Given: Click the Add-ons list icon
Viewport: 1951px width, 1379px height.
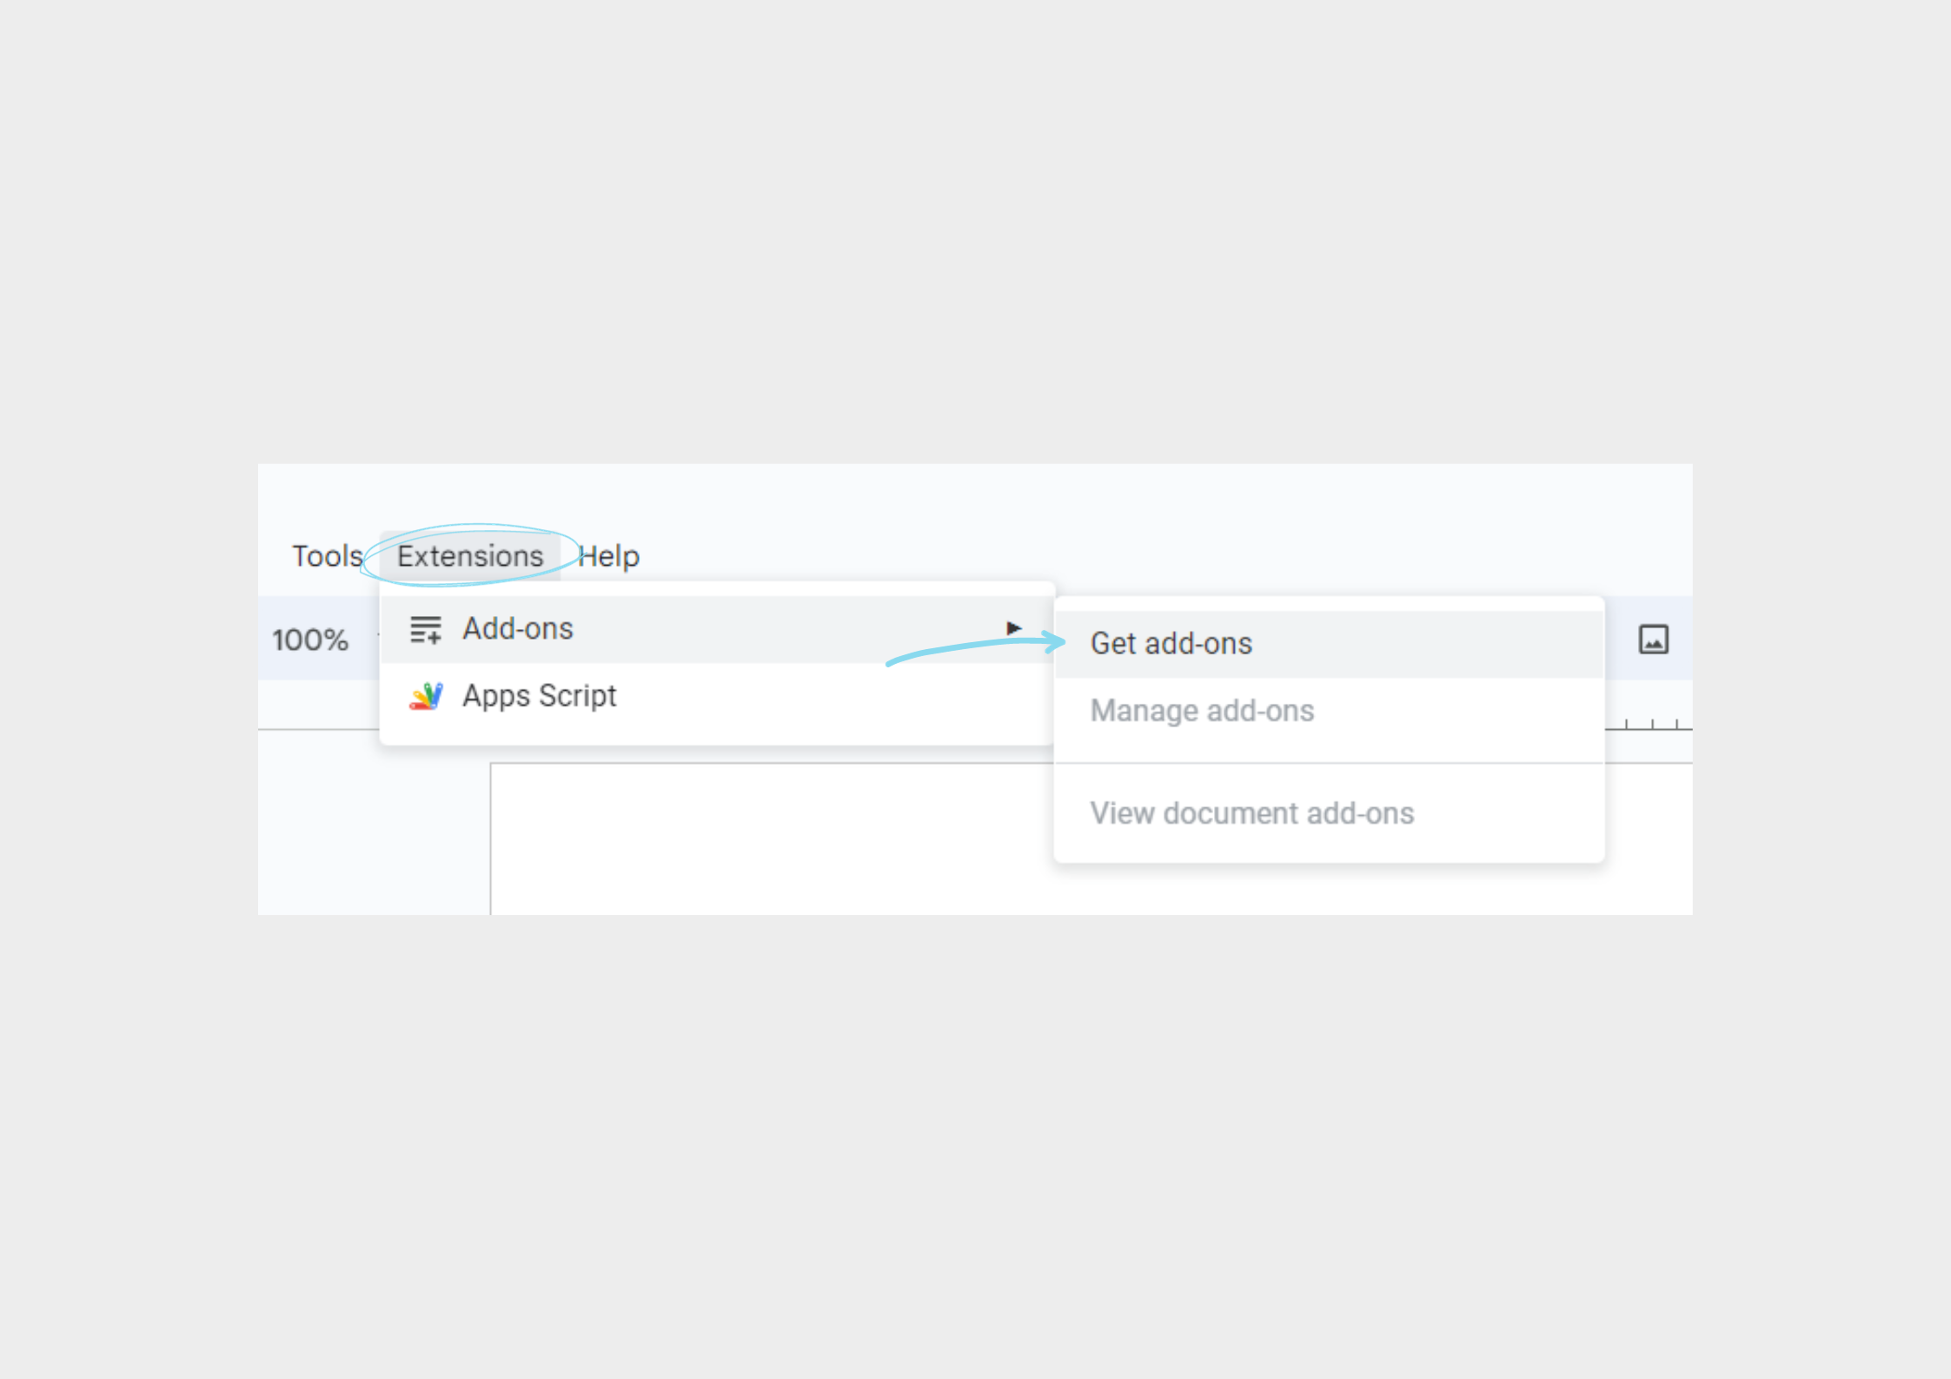Looking at the screenshot, I should [426, 629].
